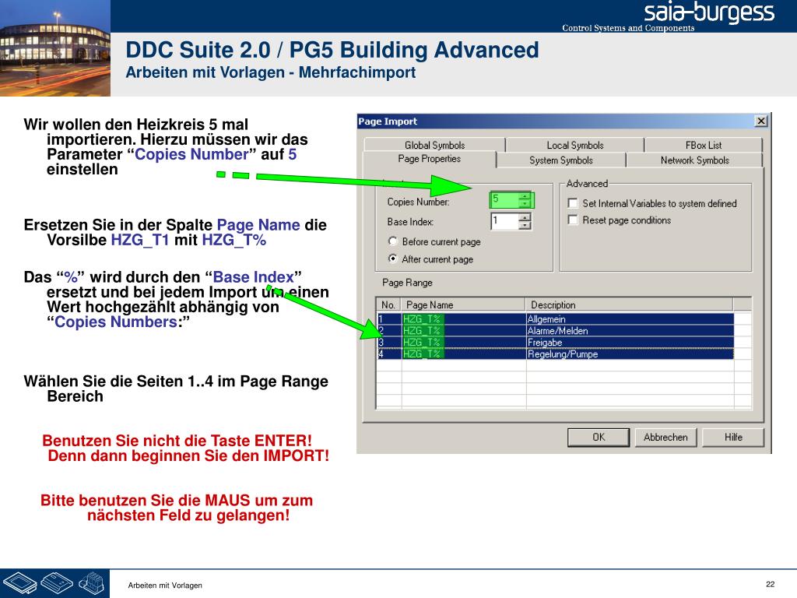
Task: Click the Regelung/Pumpe description cell
Action: click(x=630, y=354)
